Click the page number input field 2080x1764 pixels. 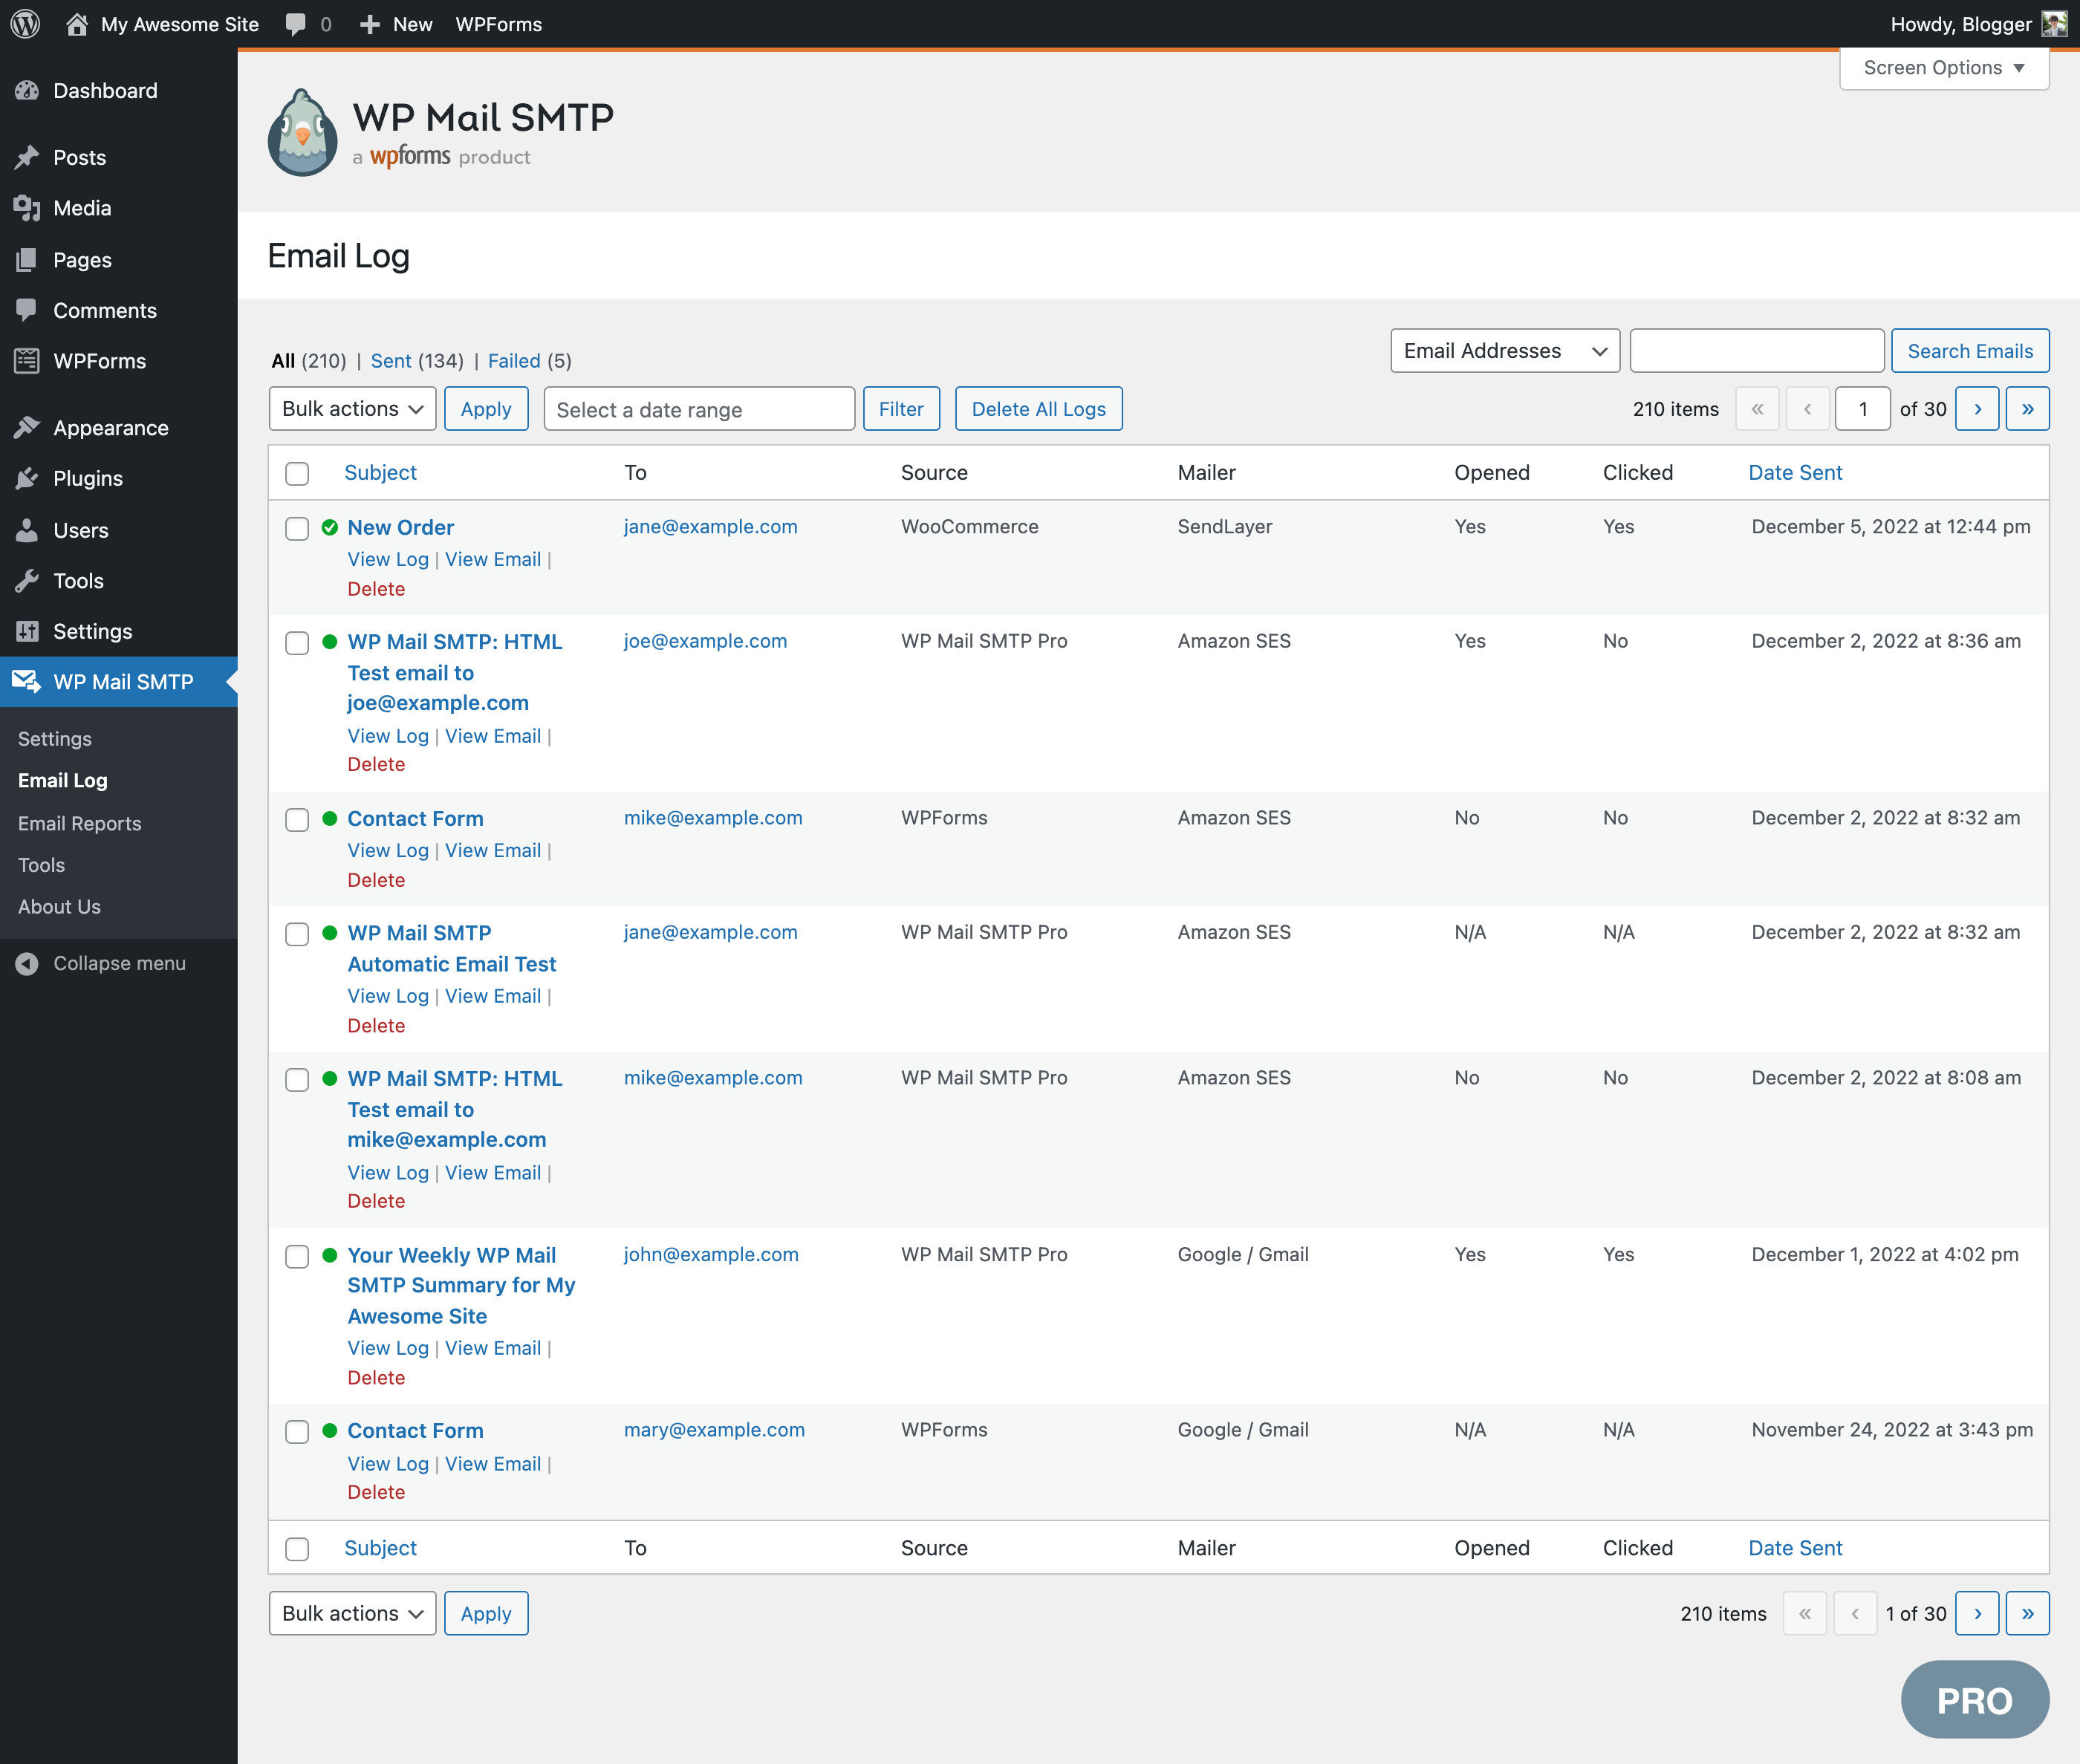[x=1863, y=409]
